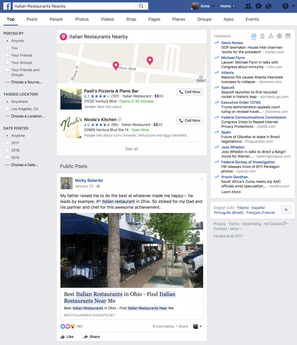Image resolution: width=297 pixels, height=345 pixels.
Task: Open the More footer links dropdown
Action: [x=235, y=229]
